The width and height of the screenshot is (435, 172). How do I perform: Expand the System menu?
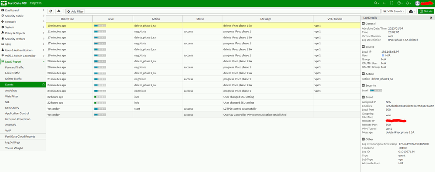23,27
